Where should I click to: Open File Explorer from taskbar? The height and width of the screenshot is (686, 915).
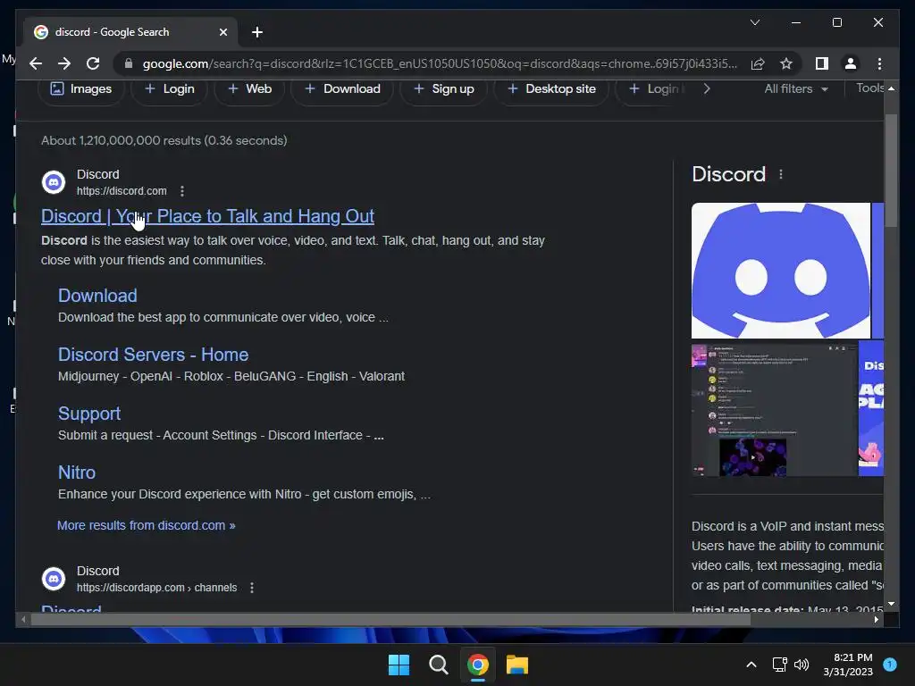[517, 665]
